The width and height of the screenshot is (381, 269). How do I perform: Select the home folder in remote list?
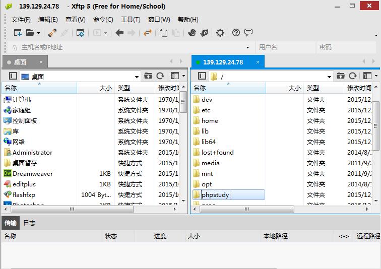click(x=210, y=121)
